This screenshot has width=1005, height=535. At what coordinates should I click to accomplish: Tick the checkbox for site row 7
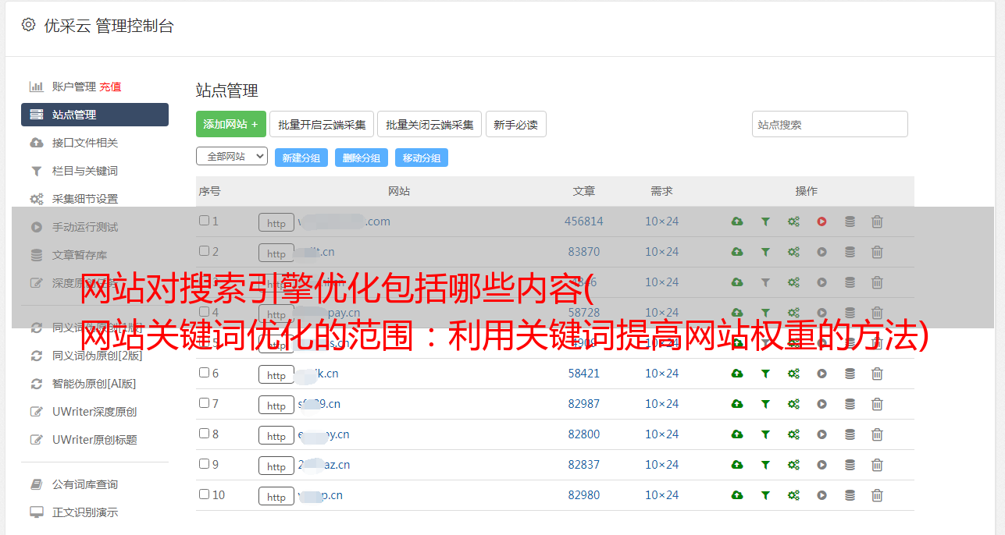click(x=204, y=403)
